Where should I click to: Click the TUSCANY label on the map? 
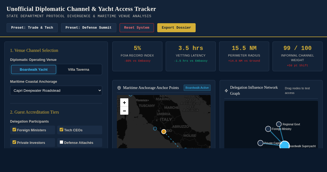[x=147, y=106]
